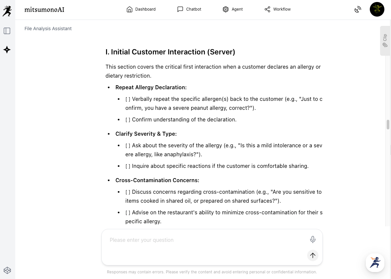Open the Workflow tab
Image resolution: width=391 pixels, height=279 pixels.
tap(277, 9)
